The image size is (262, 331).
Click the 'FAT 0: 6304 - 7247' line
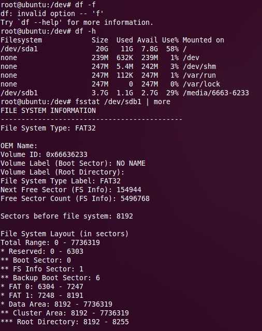coord(42,286)
